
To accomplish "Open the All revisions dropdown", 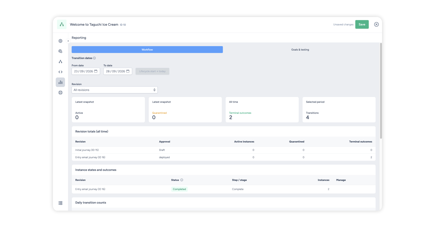I will click(x=115, y=90).
